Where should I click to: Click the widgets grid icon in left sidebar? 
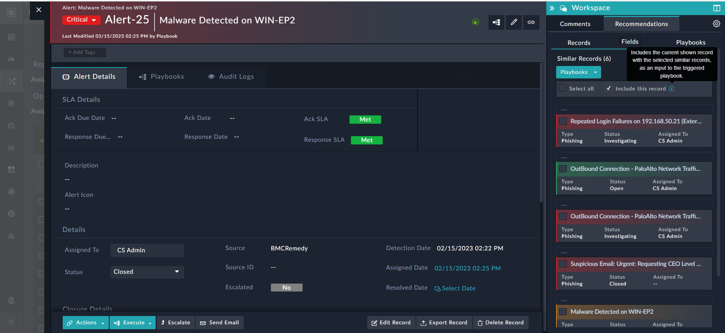11,170
